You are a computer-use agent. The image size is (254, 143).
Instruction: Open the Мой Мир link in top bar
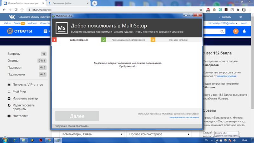(32, 23)
